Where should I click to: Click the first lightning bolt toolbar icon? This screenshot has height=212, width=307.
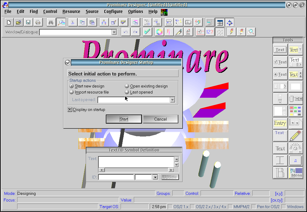coord(232,32)
